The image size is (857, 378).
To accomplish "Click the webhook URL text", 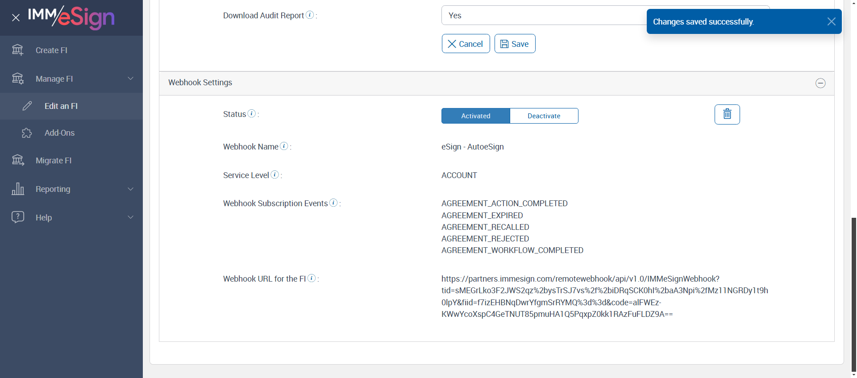I will (x=605, y=296).
